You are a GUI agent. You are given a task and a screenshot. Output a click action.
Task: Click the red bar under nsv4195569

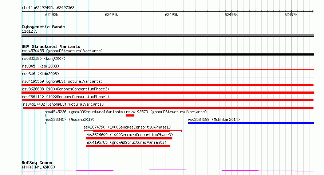[167, 85]
